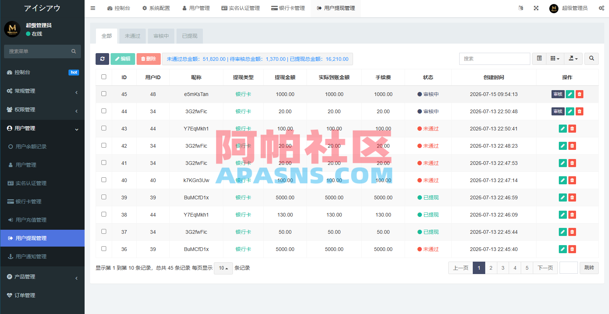The width and height of the screenshot is (609, 314).
Task: Toggle the table card view icon
Action: [x=539, y=59]
